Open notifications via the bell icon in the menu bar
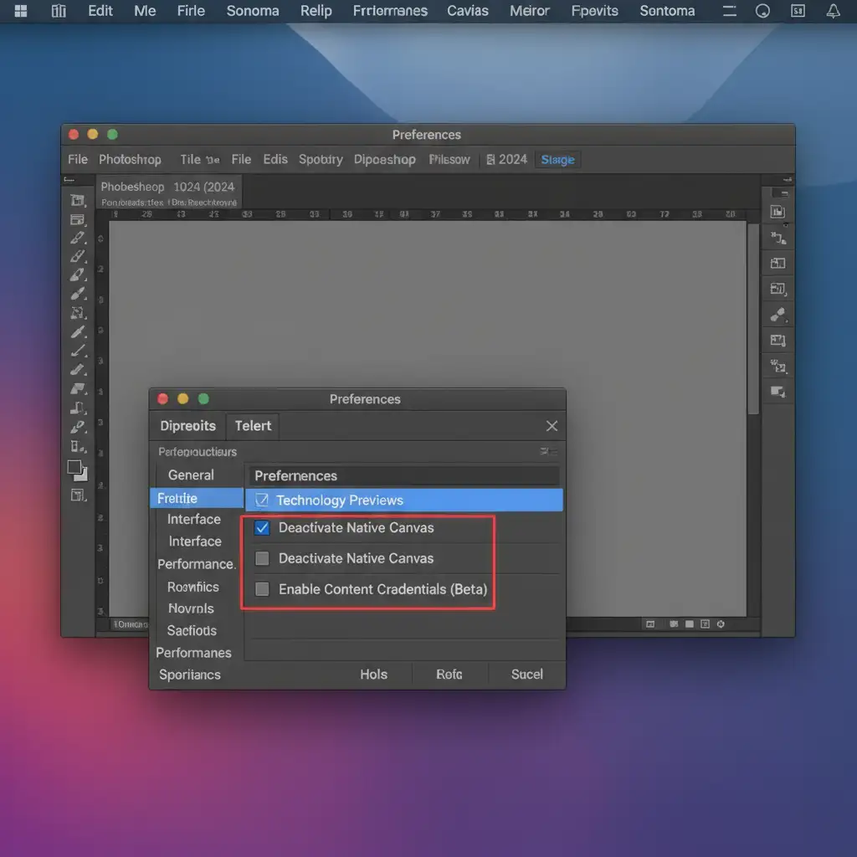Screen dimensions: 857x857 (833, 11)
